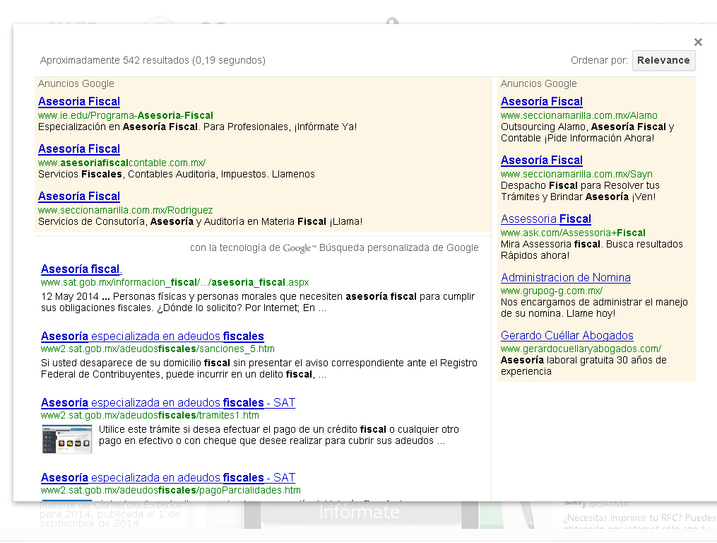This screenshot has width=717, height=543.
Task: Click the adeudosfiscales/tramites1.htm URL
Action: 150,415
